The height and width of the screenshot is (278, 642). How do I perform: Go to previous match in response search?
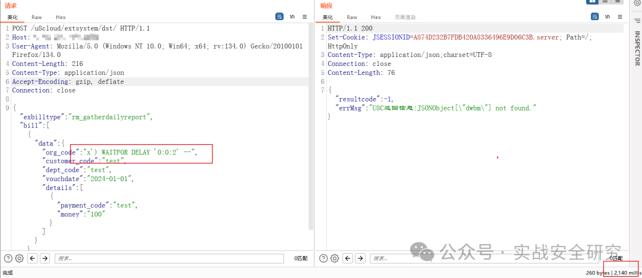pos(348,258)
